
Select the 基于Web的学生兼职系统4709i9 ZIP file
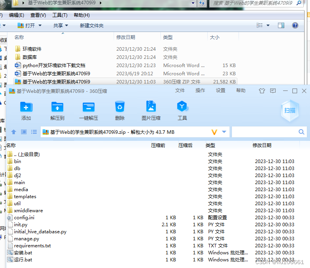125,82
